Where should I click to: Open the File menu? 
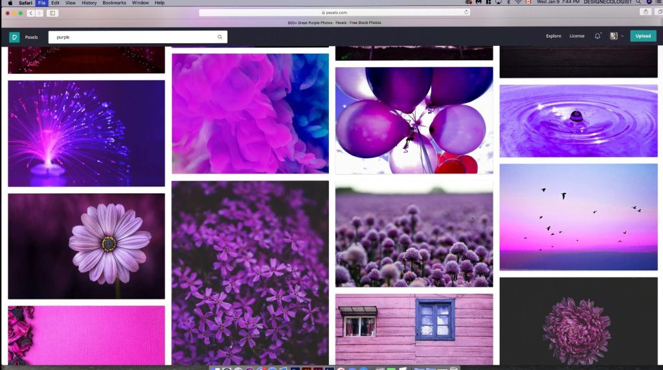click(x=42, y=3)
